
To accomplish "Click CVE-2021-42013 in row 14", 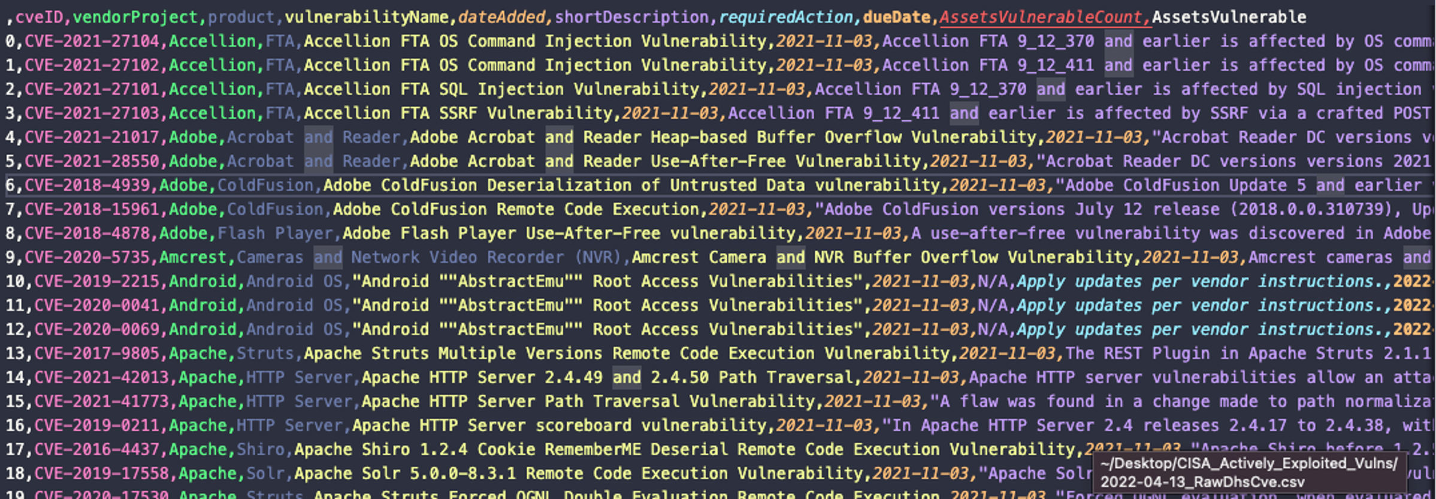I will click(102, 377).
